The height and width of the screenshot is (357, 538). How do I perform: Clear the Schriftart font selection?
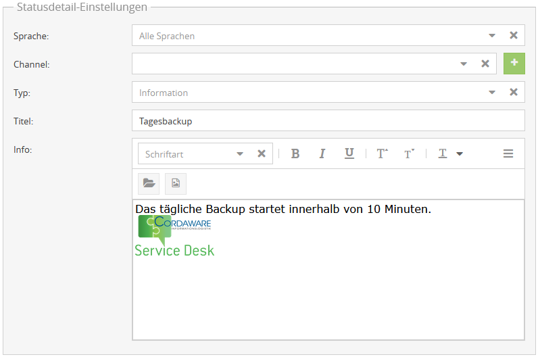click(262, 153)
